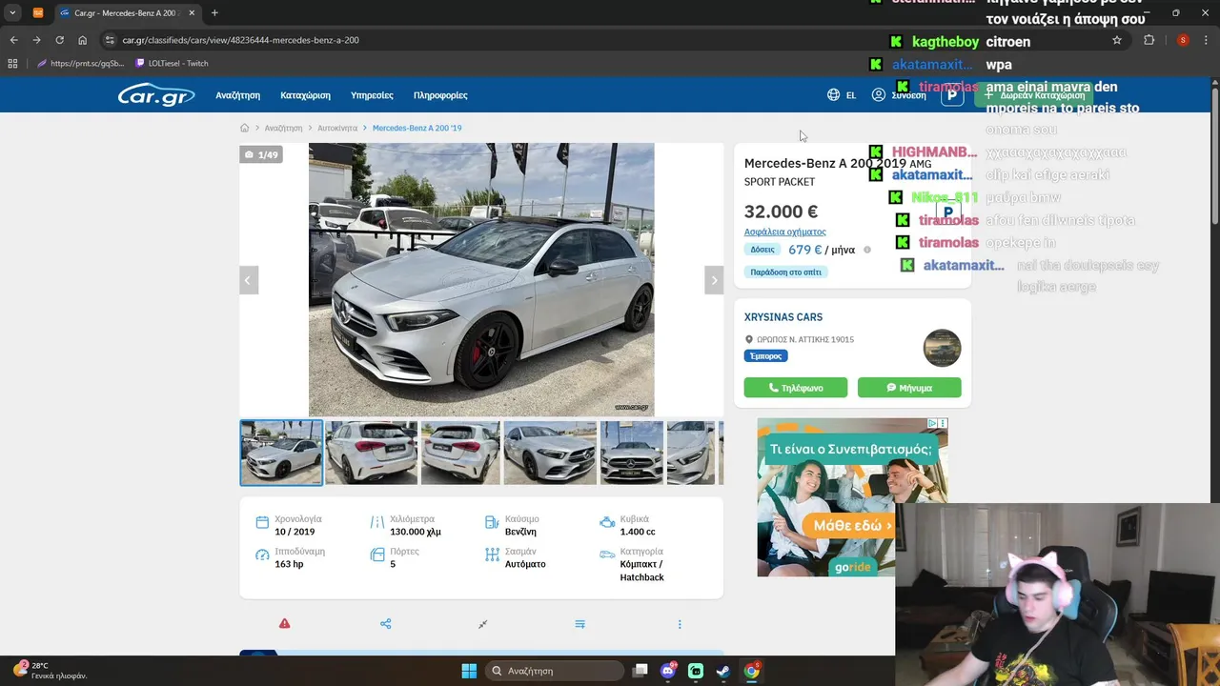Viewport: 1220px width, 686px height.
Task: Select the third thumbnail with rear angle
Action: pyautogui.click(x=460, y=453)
